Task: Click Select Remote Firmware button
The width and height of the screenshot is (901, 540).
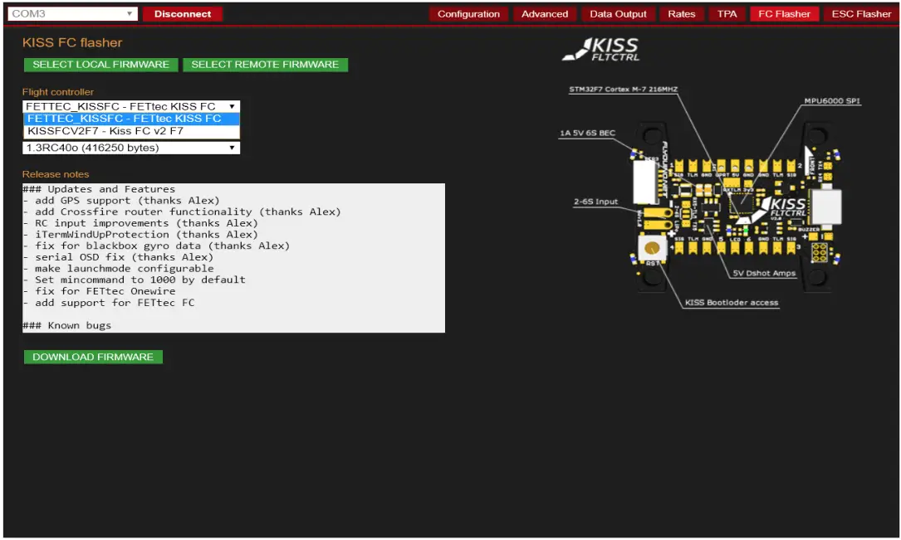Action: tap(265, 64)
